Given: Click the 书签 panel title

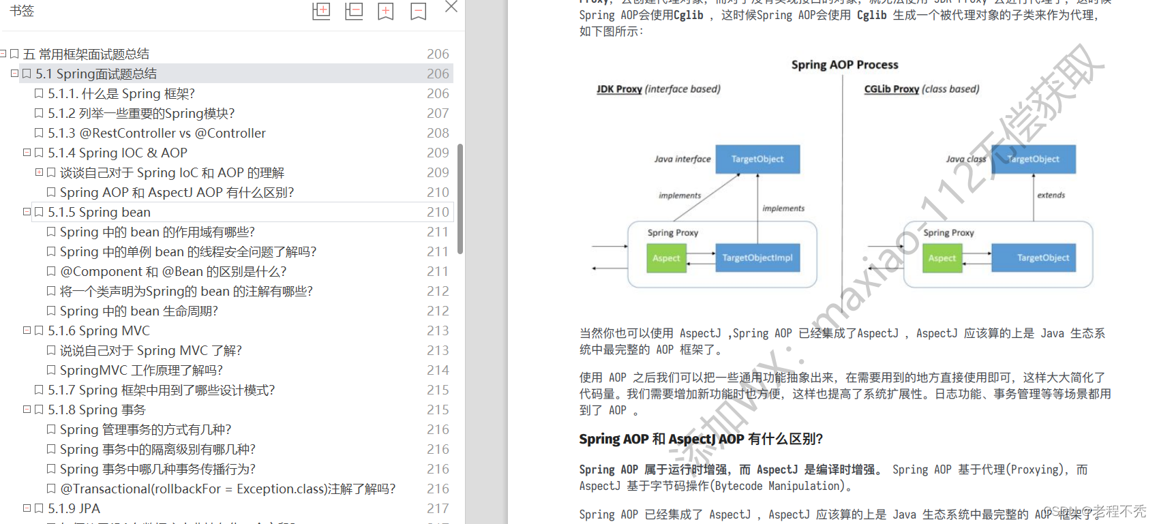Looking at the screenshot, I should (x=22, y=11).
